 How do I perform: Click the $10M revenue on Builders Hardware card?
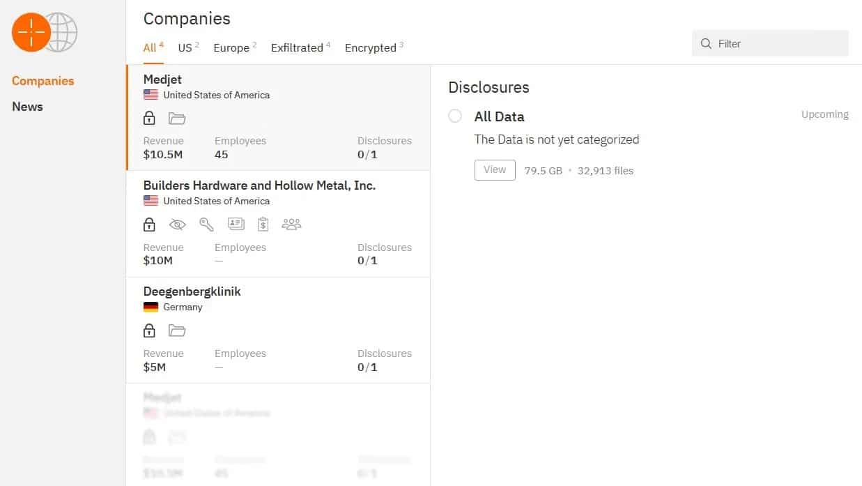coord(158,261)
